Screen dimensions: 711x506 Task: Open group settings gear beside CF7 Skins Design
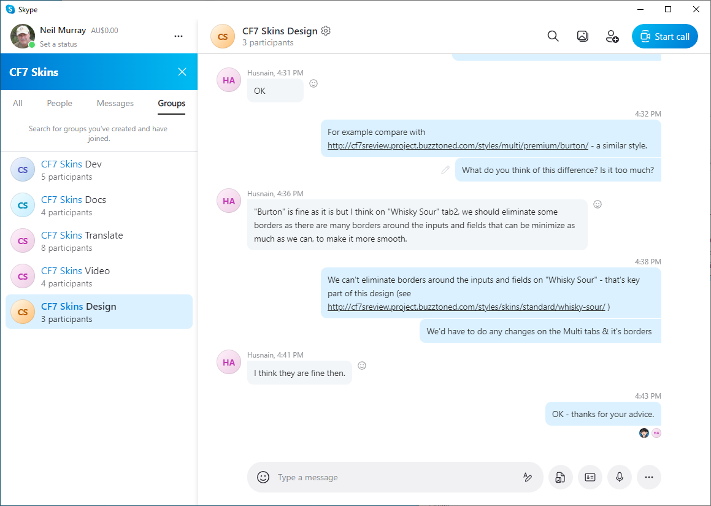point(326,31)
